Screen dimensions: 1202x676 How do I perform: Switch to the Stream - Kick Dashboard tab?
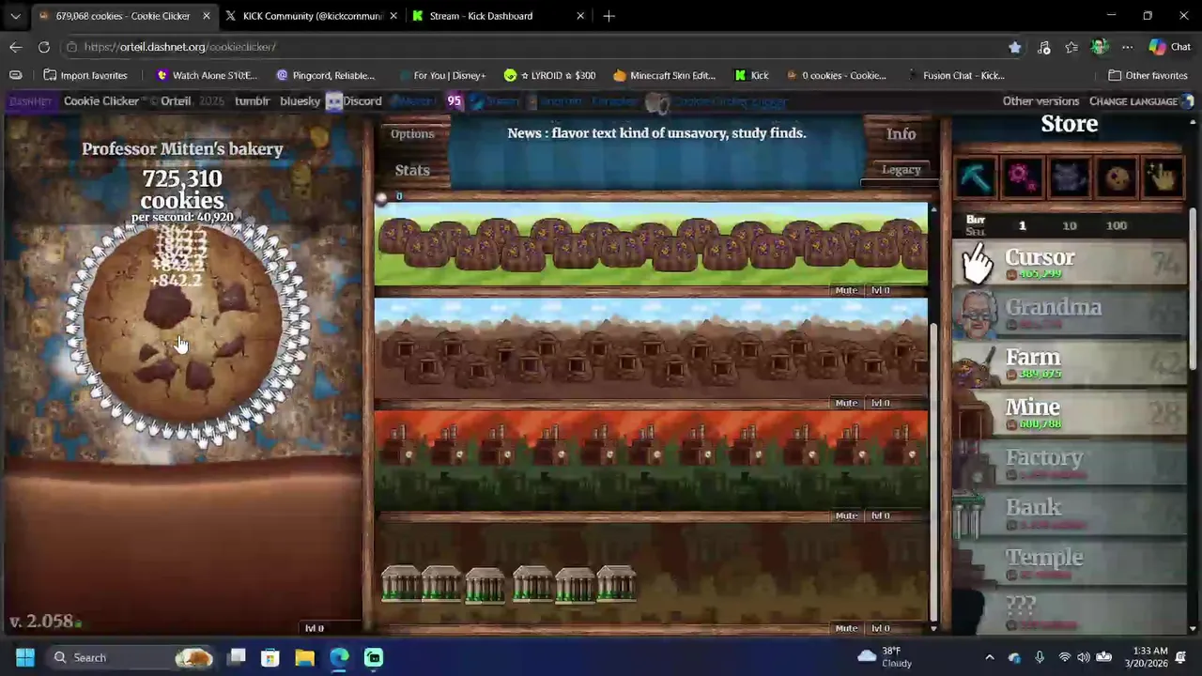point(499,16)
